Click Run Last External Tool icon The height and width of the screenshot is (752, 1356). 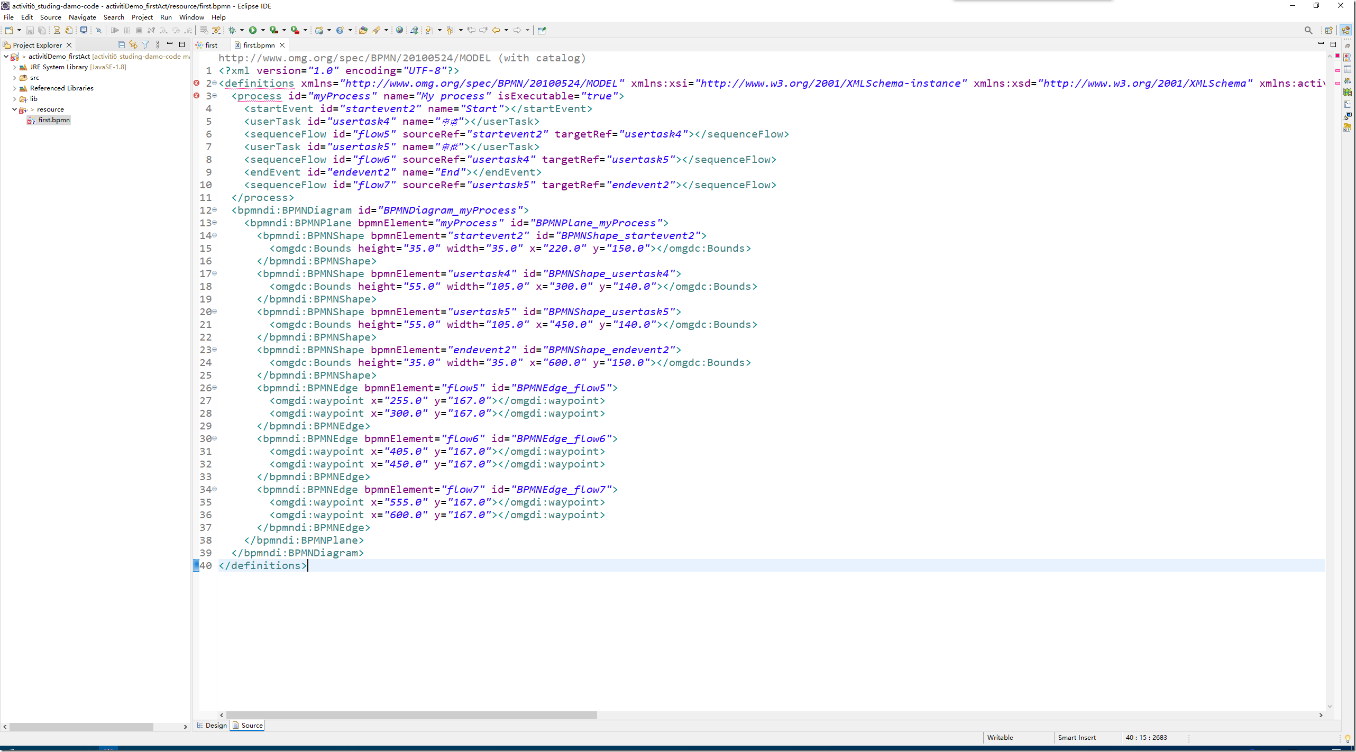pyautogui.click(x=295, y=30)
